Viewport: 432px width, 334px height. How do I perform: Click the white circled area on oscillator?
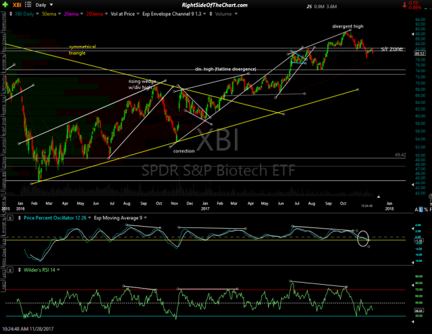[x=363, y=238]
